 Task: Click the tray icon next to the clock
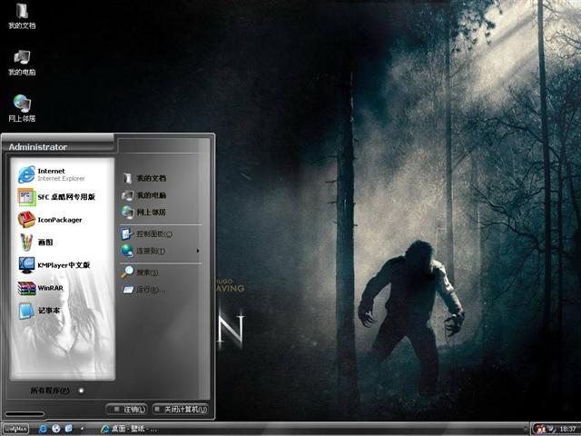[552, 430]
